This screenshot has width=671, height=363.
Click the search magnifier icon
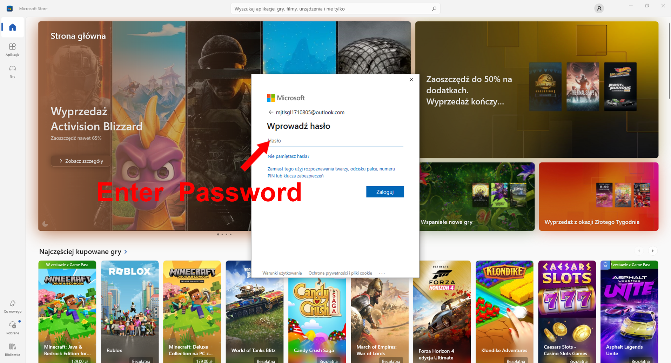[434, 8]
